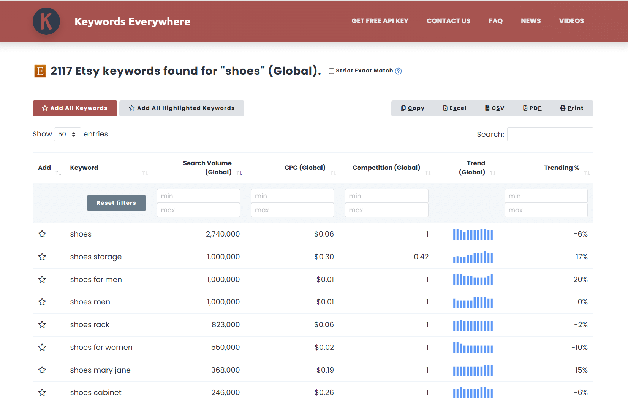Click the $0.30 CPC value
628x398 pixels.
click(324, 257)
